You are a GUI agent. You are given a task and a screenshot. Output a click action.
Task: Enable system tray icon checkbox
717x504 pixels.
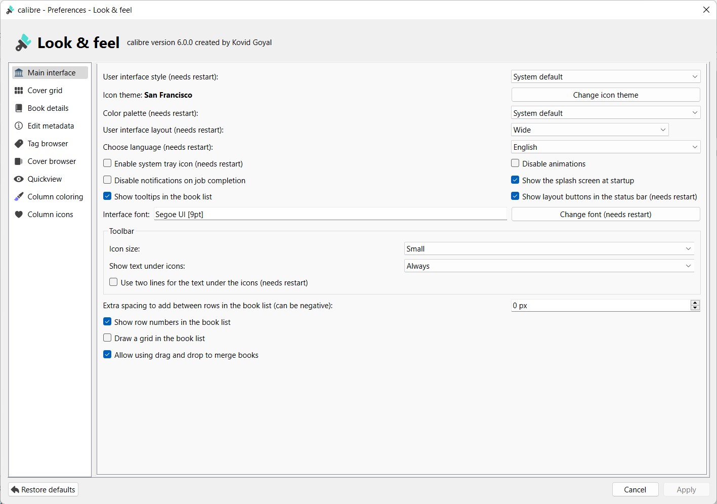pos(107,163)
